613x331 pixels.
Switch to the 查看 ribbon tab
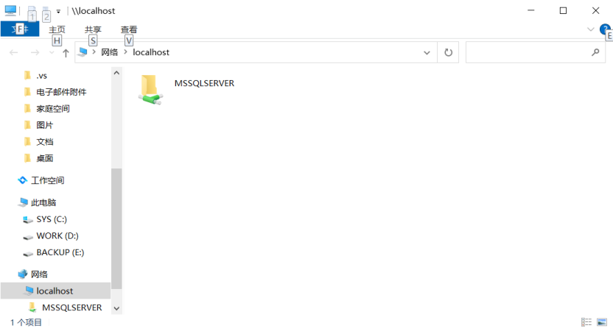[x=129, y=30]
